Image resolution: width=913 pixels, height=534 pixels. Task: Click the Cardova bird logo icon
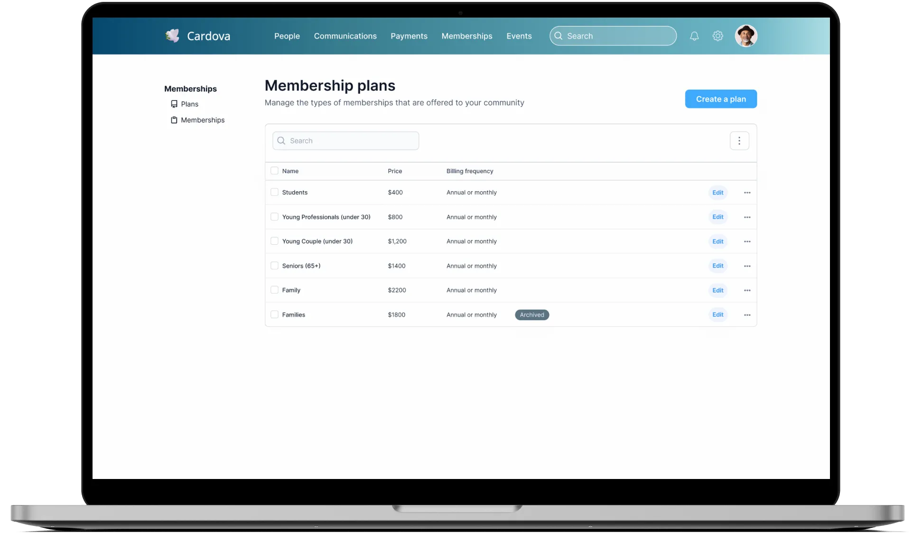[172, 36]
